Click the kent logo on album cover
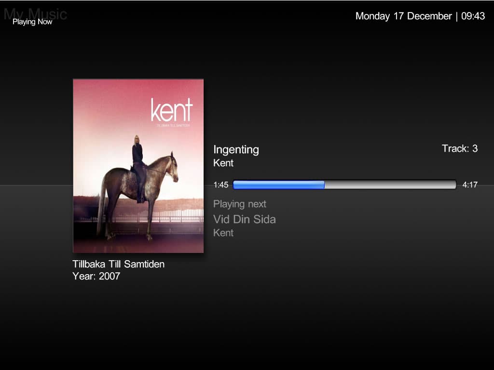This screenshot has width=494, height=370. click(x=171, y=110)
